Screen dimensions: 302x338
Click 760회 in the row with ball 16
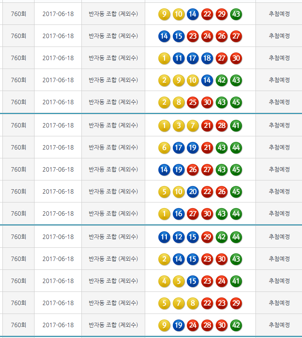18,214
